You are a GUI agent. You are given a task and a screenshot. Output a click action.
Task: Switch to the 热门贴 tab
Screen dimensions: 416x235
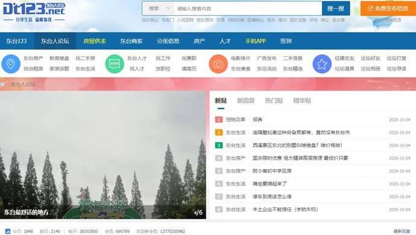point(274,101)
